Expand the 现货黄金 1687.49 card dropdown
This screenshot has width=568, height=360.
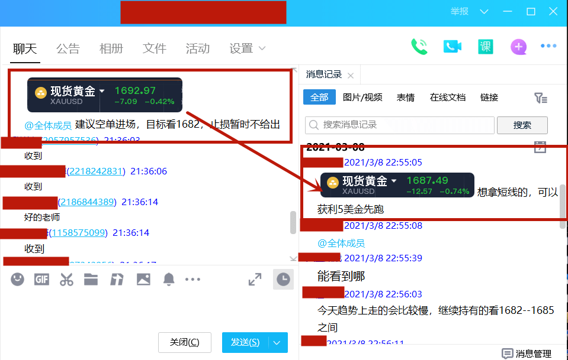[x=394, y=180]
